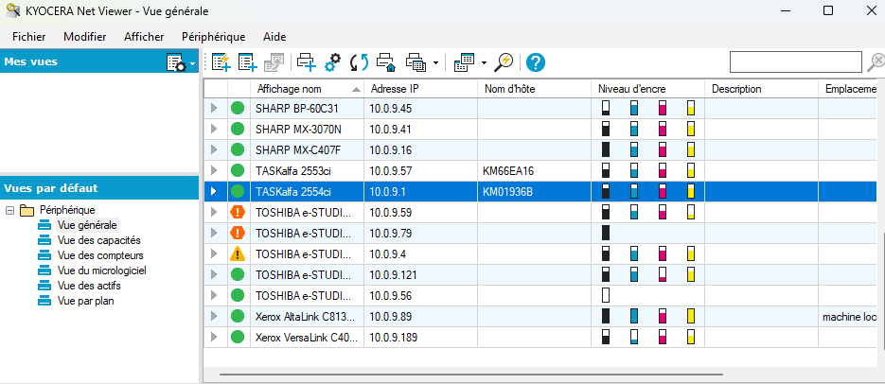Click the quick search magnifier with lightning
Screen dimensions: 885x384
click(503, 62)
